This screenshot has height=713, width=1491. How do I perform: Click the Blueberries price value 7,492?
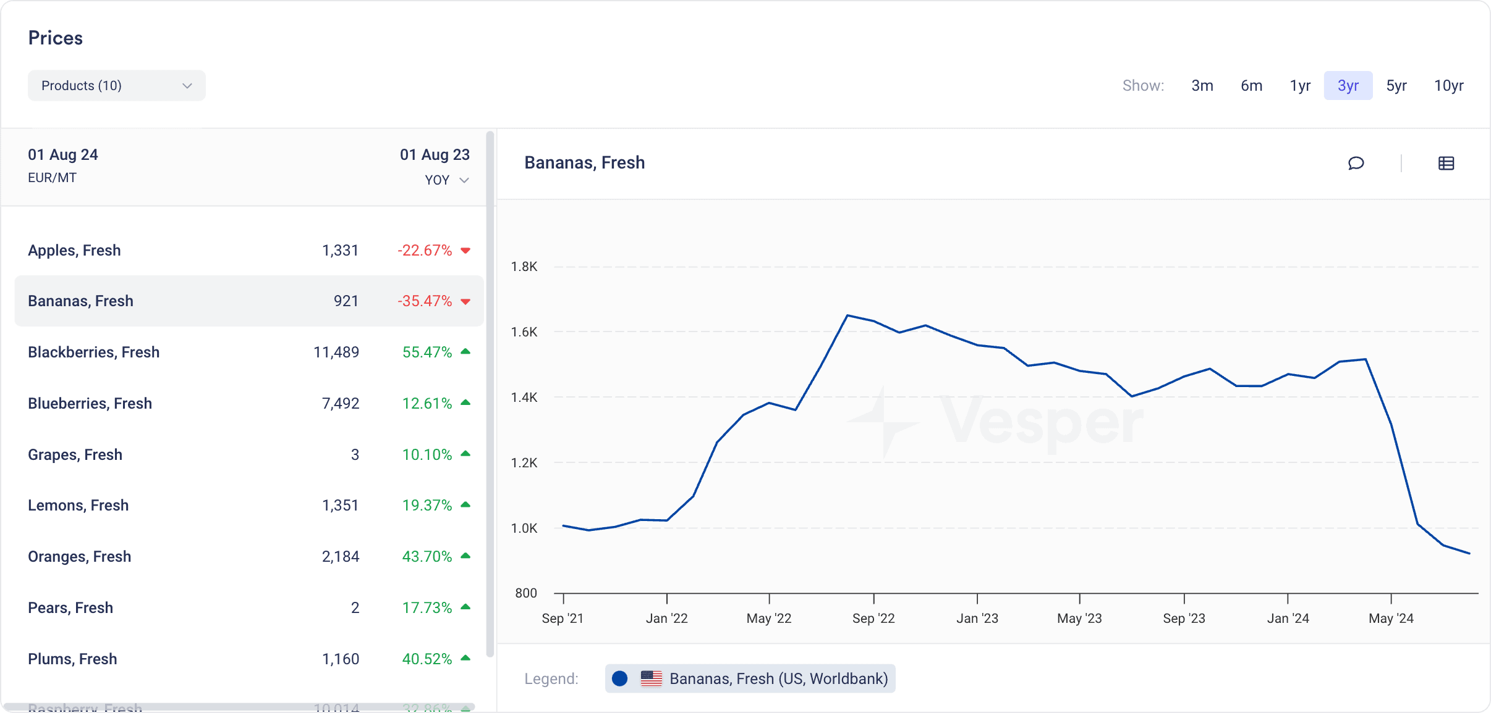pos(340,403)
